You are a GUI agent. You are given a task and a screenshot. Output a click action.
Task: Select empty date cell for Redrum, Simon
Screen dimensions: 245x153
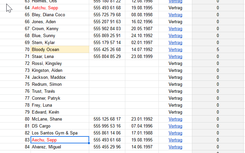point(142,84)
